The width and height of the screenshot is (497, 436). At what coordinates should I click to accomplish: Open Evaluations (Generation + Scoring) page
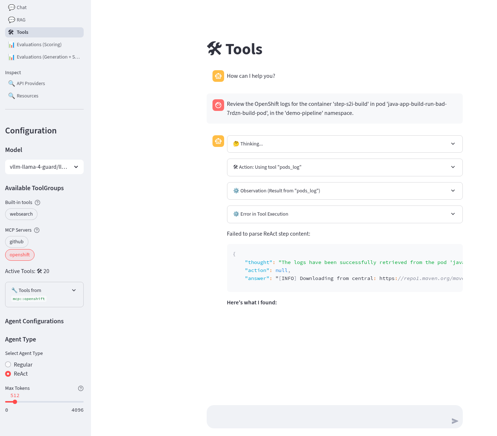44,57
